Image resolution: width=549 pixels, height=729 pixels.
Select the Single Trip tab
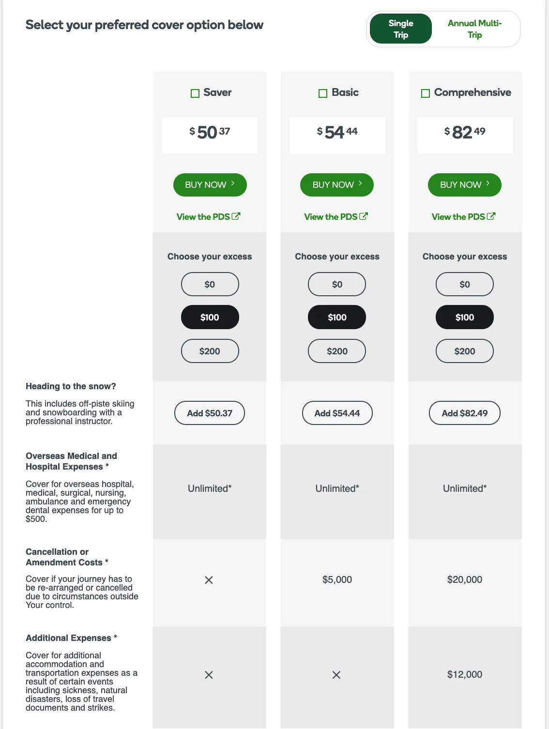[x=400, y=29]
